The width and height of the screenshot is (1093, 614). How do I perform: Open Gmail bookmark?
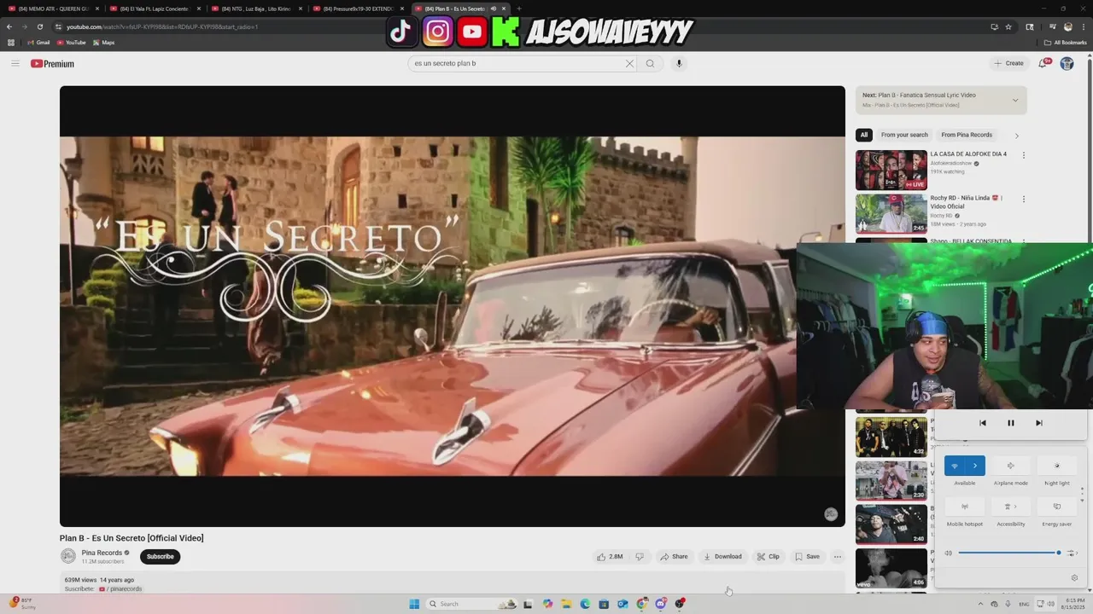38,42
